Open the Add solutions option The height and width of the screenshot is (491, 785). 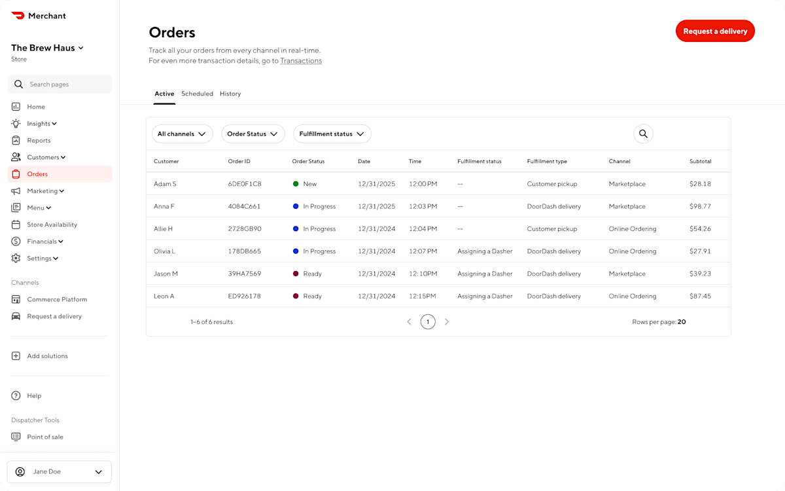pyautogui.click(x=47, y=355)
